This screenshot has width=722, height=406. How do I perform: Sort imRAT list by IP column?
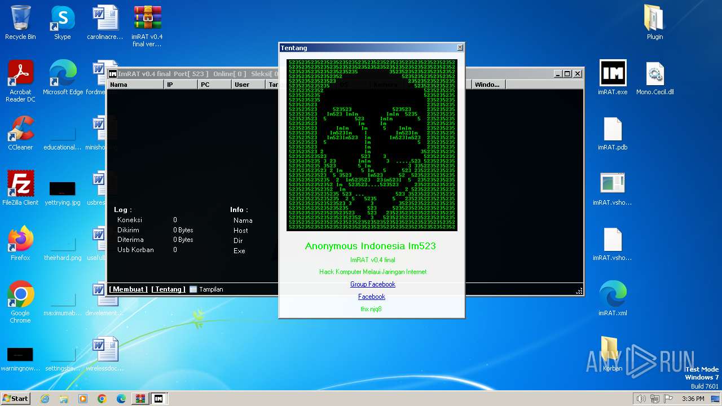pyautogui.click(x=180, y=85)
